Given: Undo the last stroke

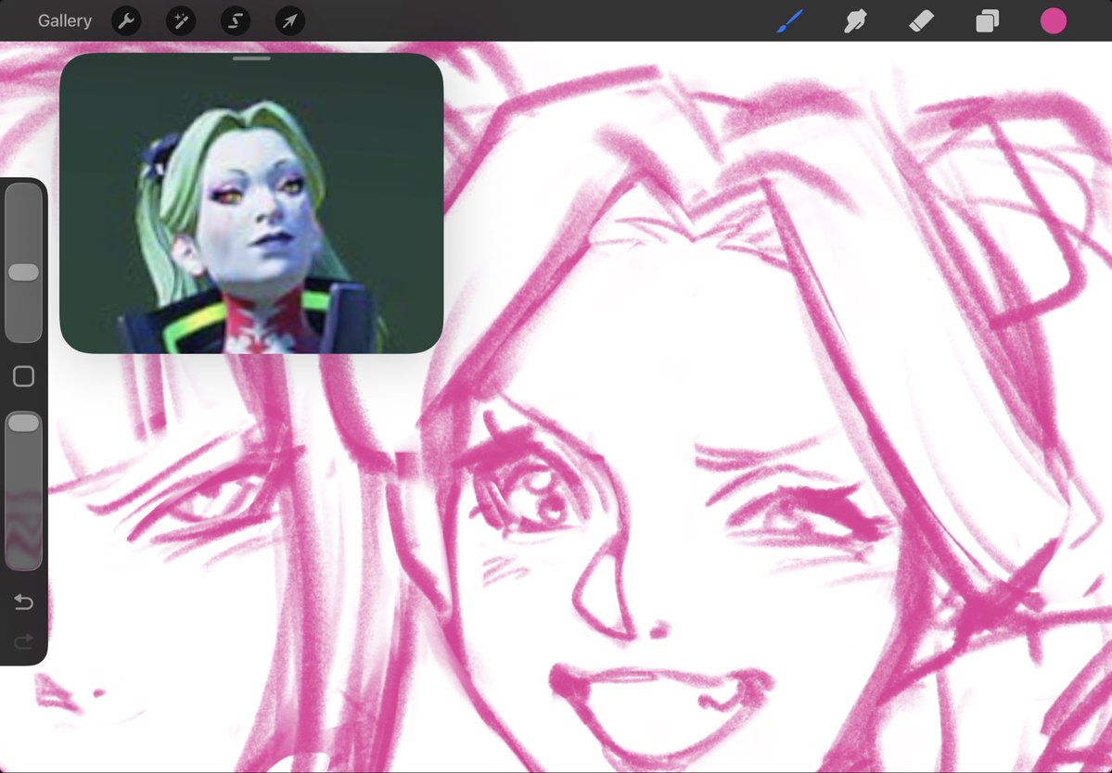Looking at the screenshot, I should click(x=23, y=602).
